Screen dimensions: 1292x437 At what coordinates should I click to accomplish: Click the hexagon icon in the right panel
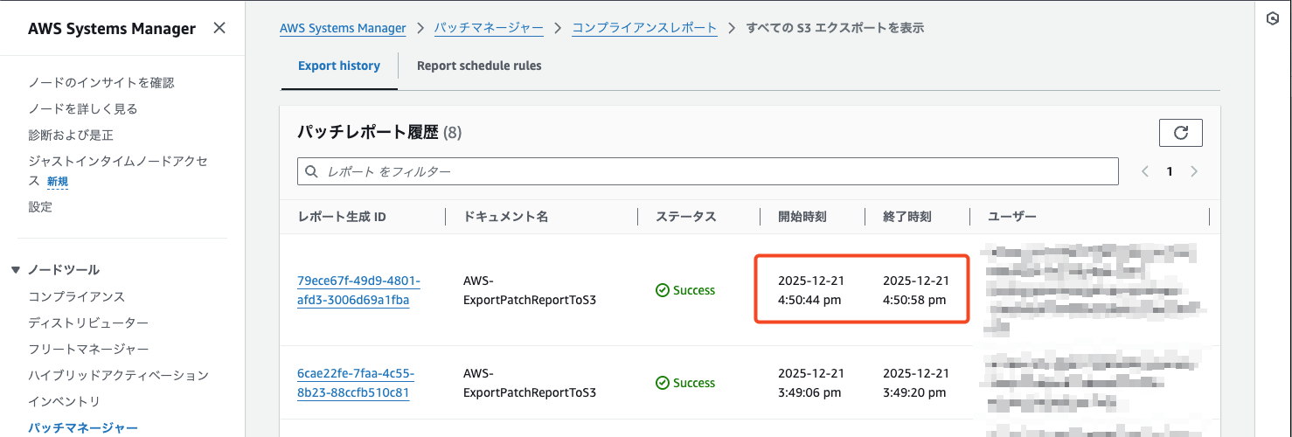(x=1273, y=19)
